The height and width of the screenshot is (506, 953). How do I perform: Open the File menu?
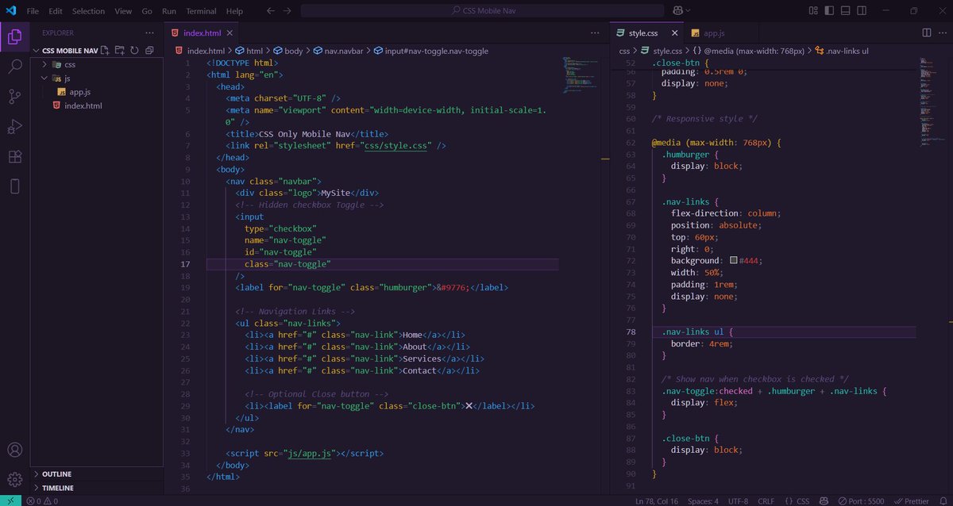click(33, 11)
